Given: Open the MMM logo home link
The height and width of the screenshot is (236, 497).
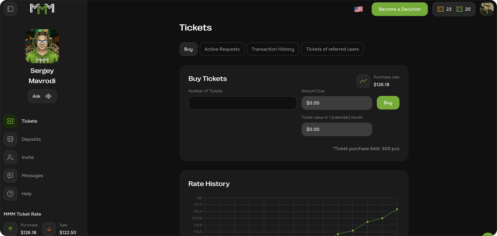Looking at the screenshot, I should point(42,9).
